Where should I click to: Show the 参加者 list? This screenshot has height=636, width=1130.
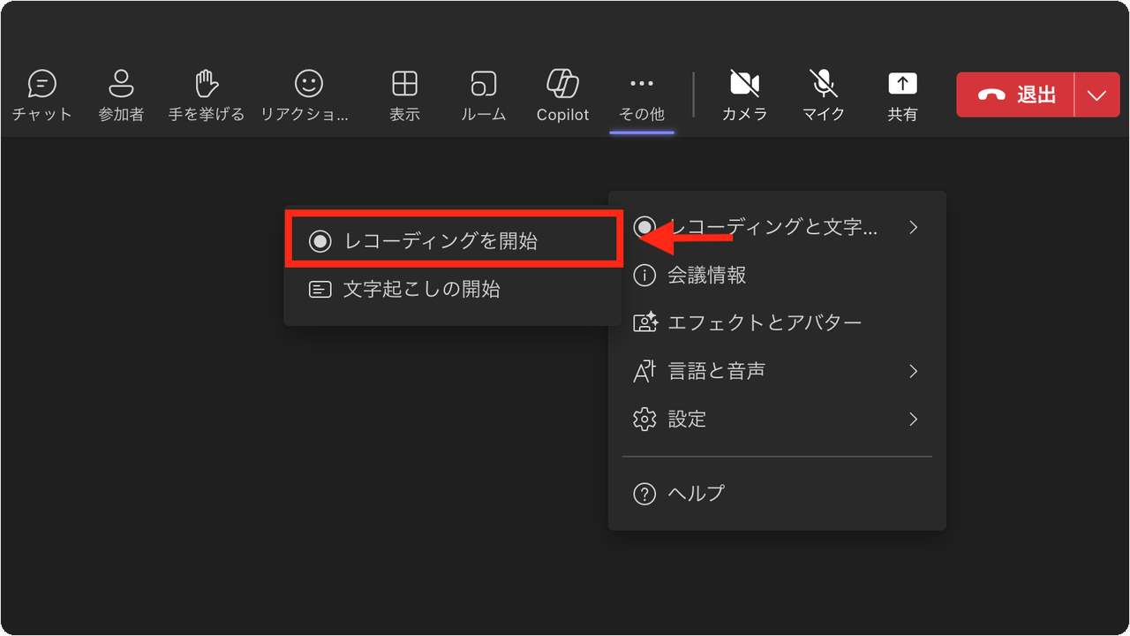[x=121, y=95]
